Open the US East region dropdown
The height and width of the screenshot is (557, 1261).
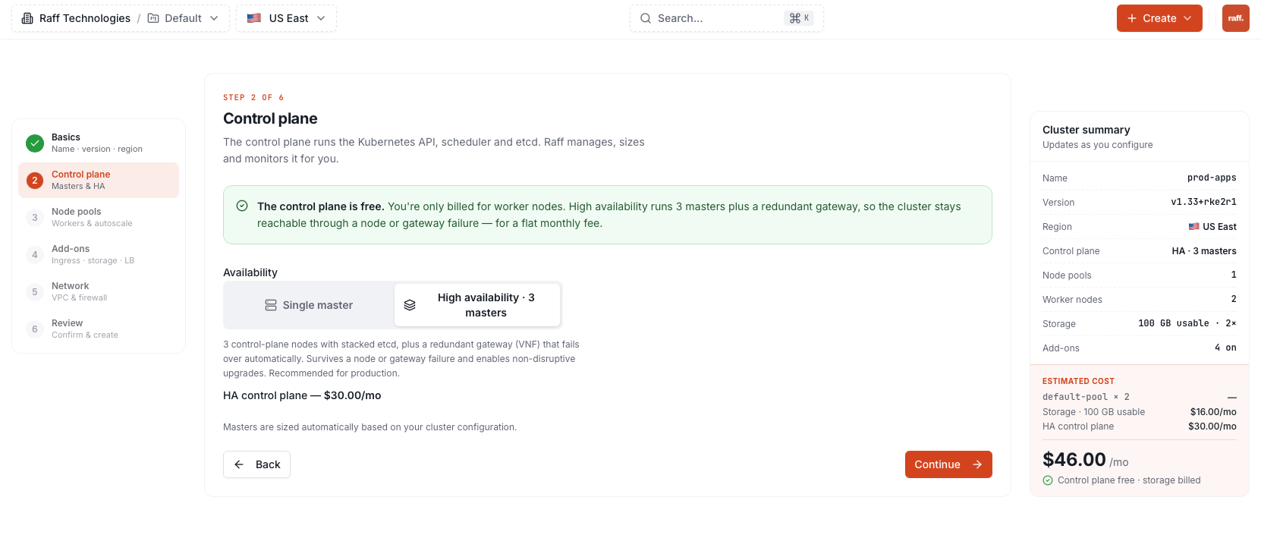pos(286,18)
